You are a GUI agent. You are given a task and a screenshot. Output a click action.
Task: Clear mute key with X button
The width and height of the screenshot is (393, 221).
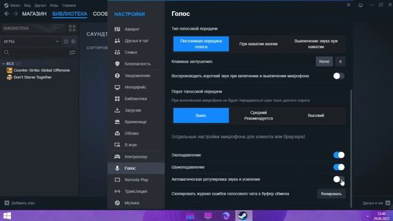[x=340, y=61]
